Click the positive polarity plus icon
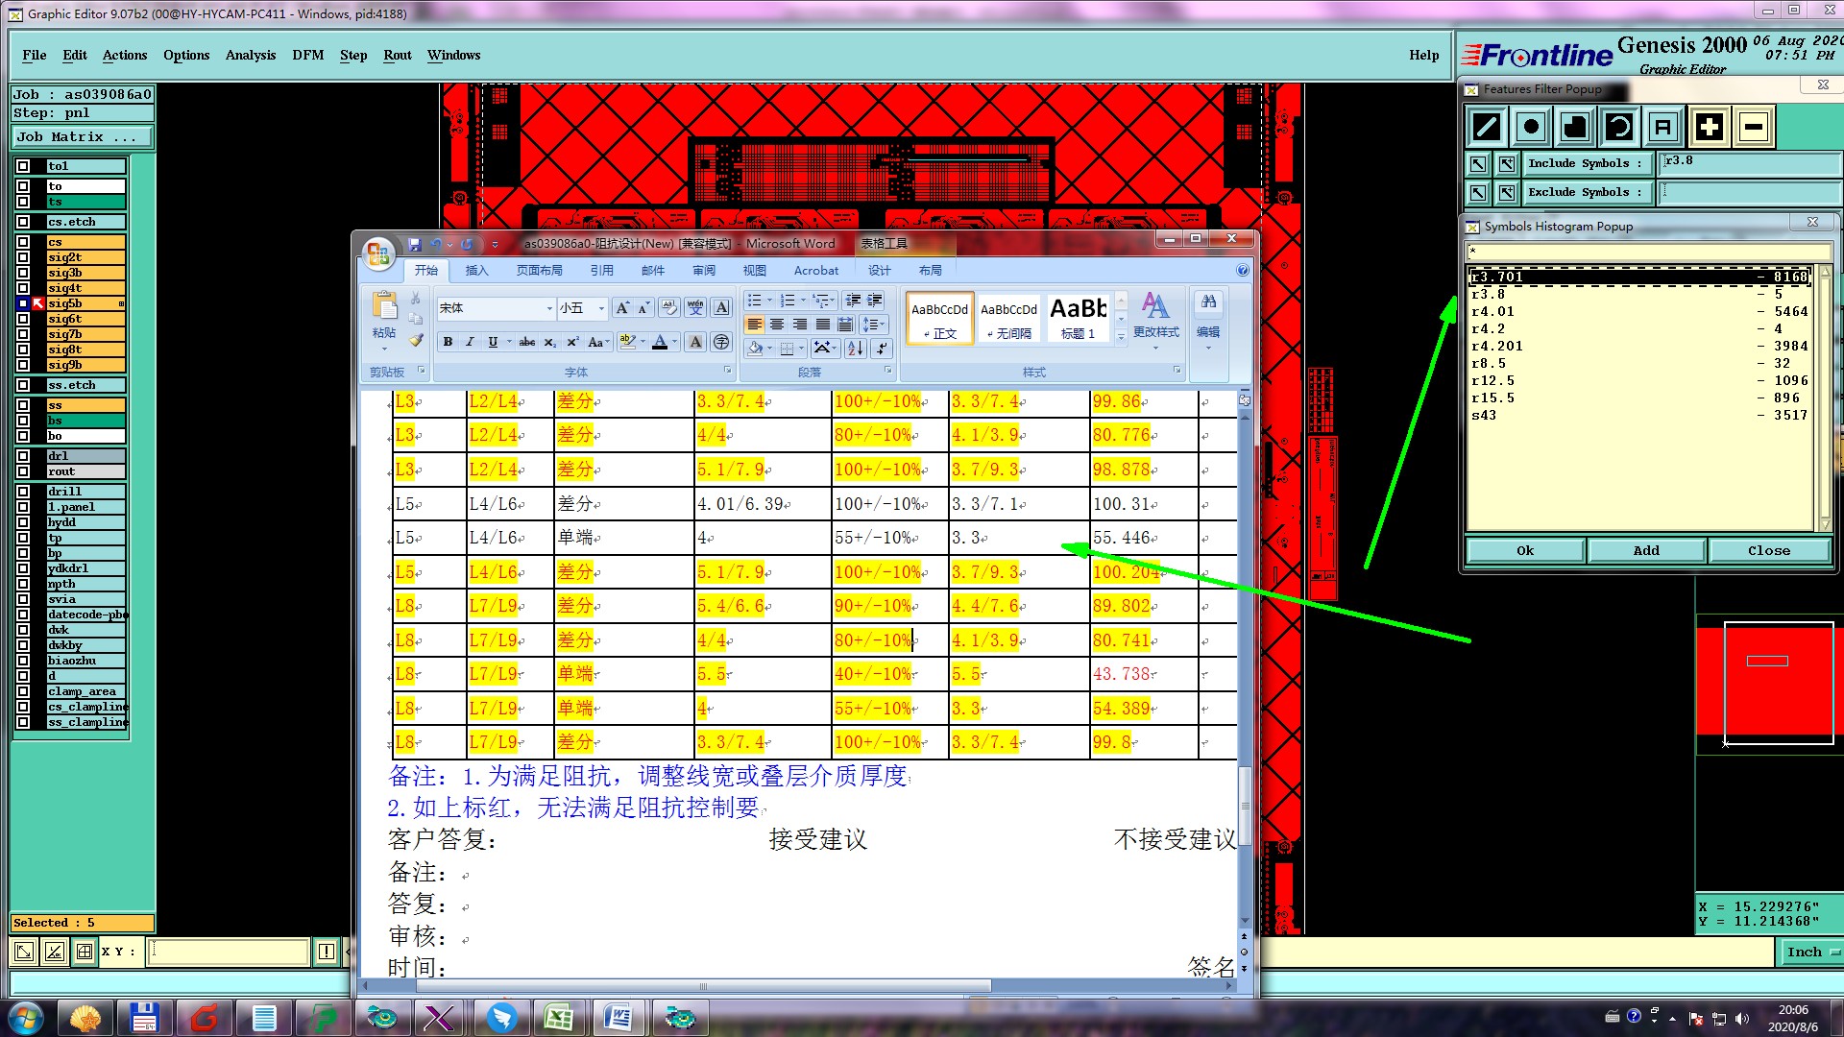1844x1037 pixels. point(1709,127)
